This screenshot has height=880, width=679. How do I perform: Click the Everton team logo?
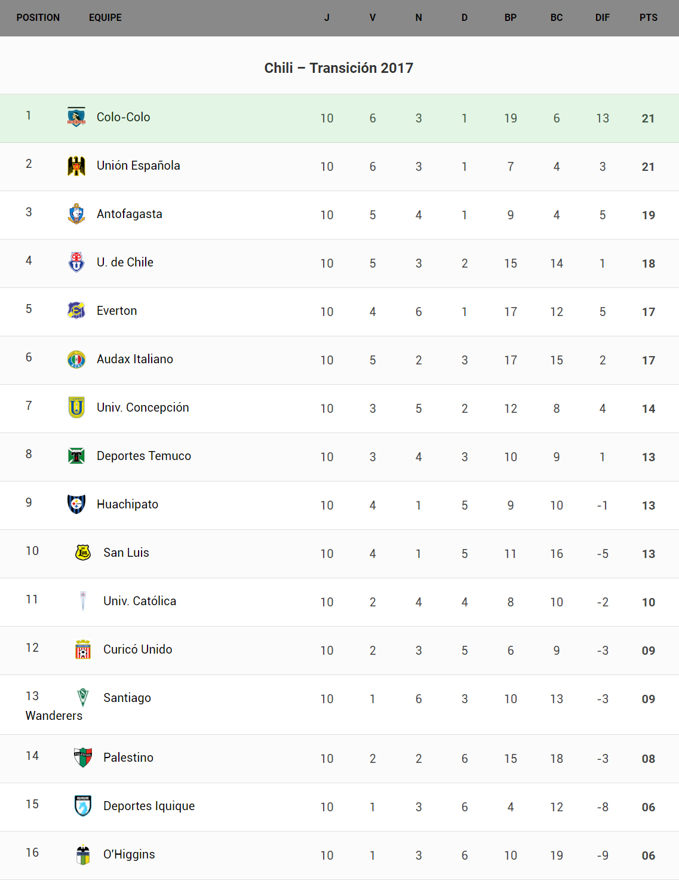76,311
